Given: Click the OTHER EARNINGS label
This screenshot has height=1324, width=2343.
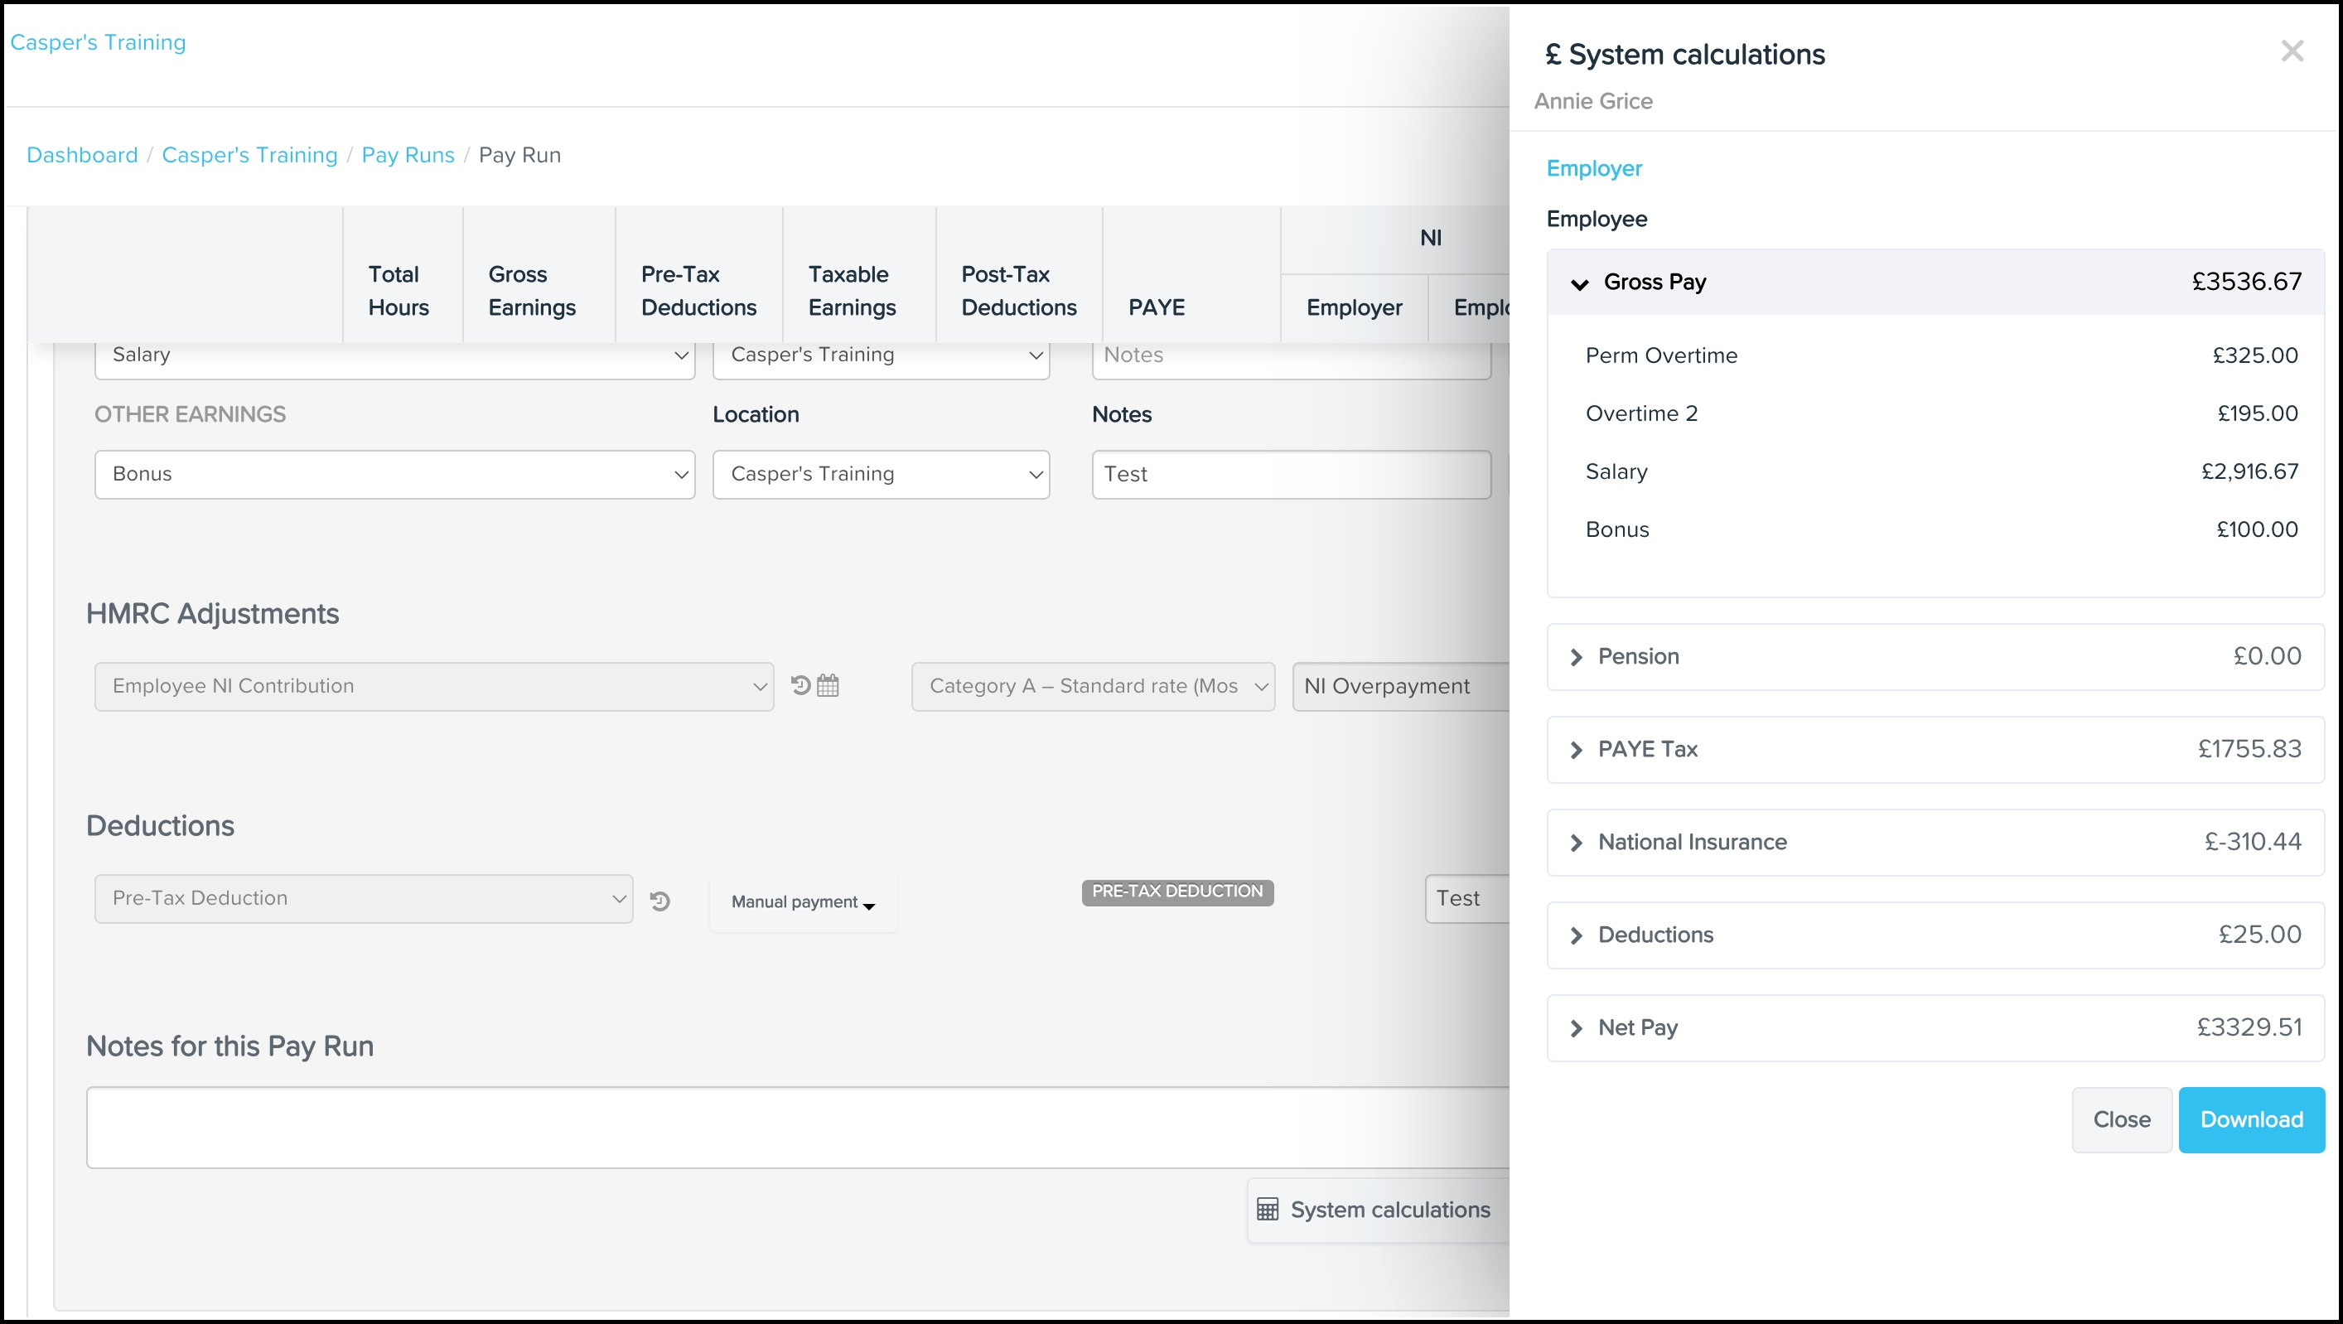Looking at the screenshot, I should pos(190,414).
